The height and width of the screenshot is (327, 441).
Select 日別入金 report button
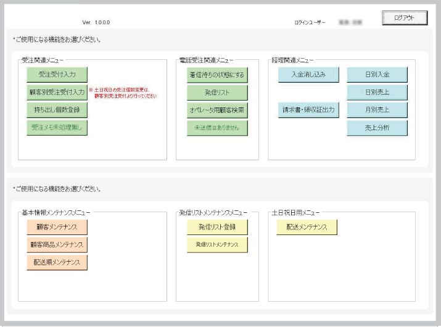click(377, 75)
